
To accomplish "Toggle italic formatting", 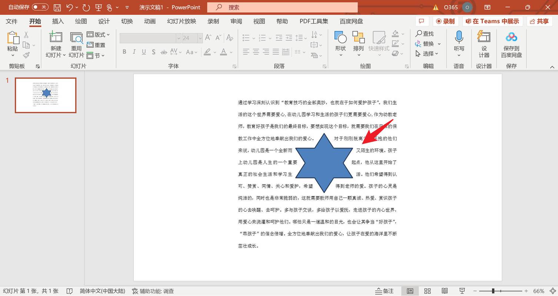I will click(134, 52).
